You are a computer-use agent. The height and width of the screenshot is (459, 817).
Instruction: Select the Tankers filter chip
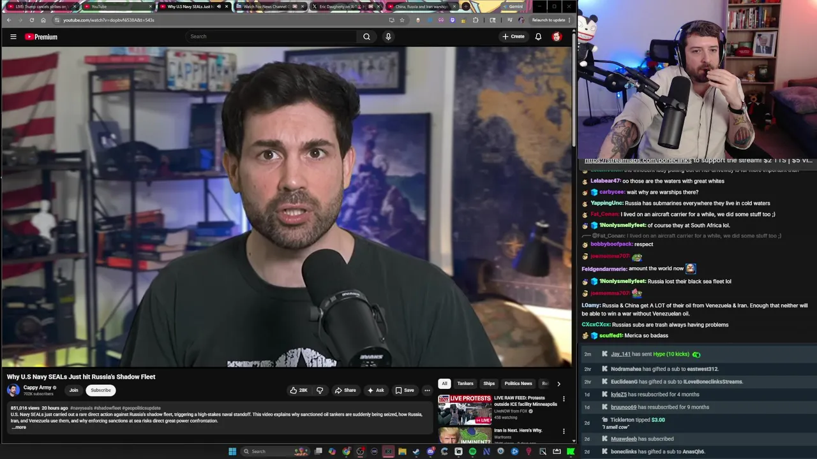(465, 384)
